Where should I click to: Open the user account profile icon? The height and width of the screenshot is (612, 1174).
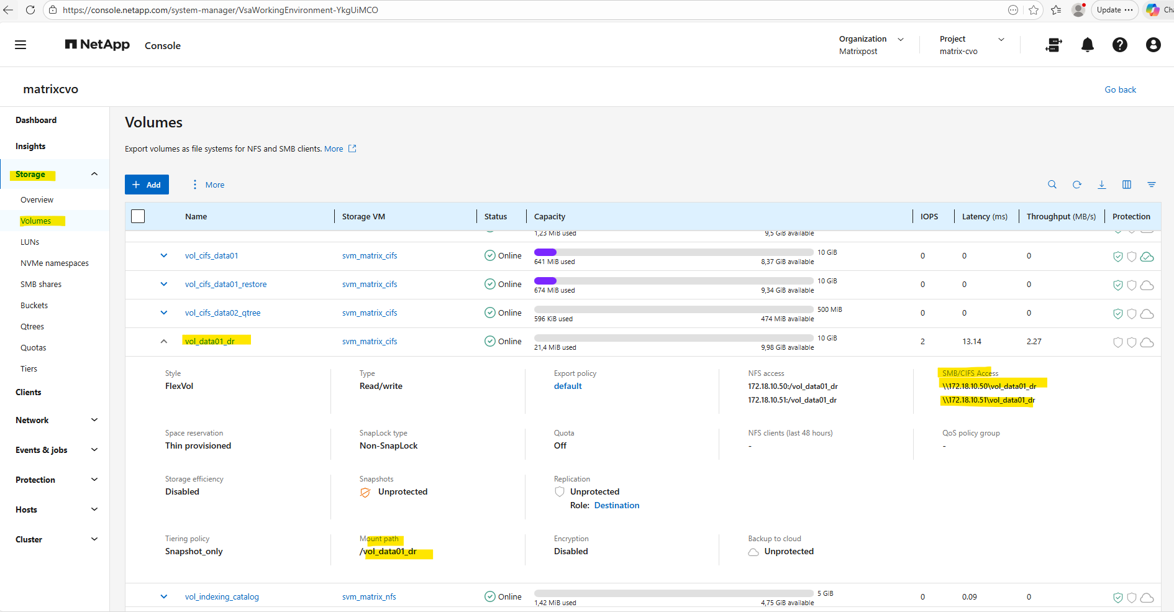(1153, 45)
